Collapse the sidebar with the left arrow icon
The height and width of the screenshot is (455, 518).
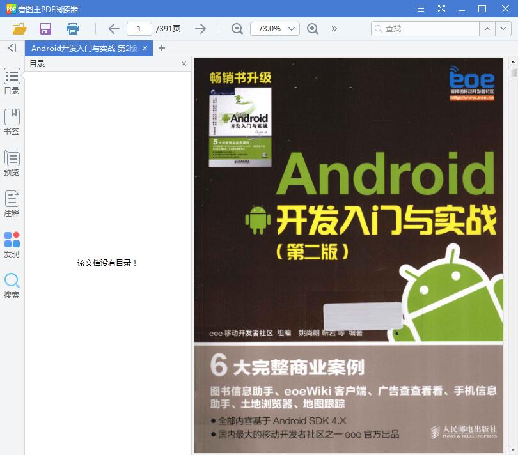coord(12,48)
